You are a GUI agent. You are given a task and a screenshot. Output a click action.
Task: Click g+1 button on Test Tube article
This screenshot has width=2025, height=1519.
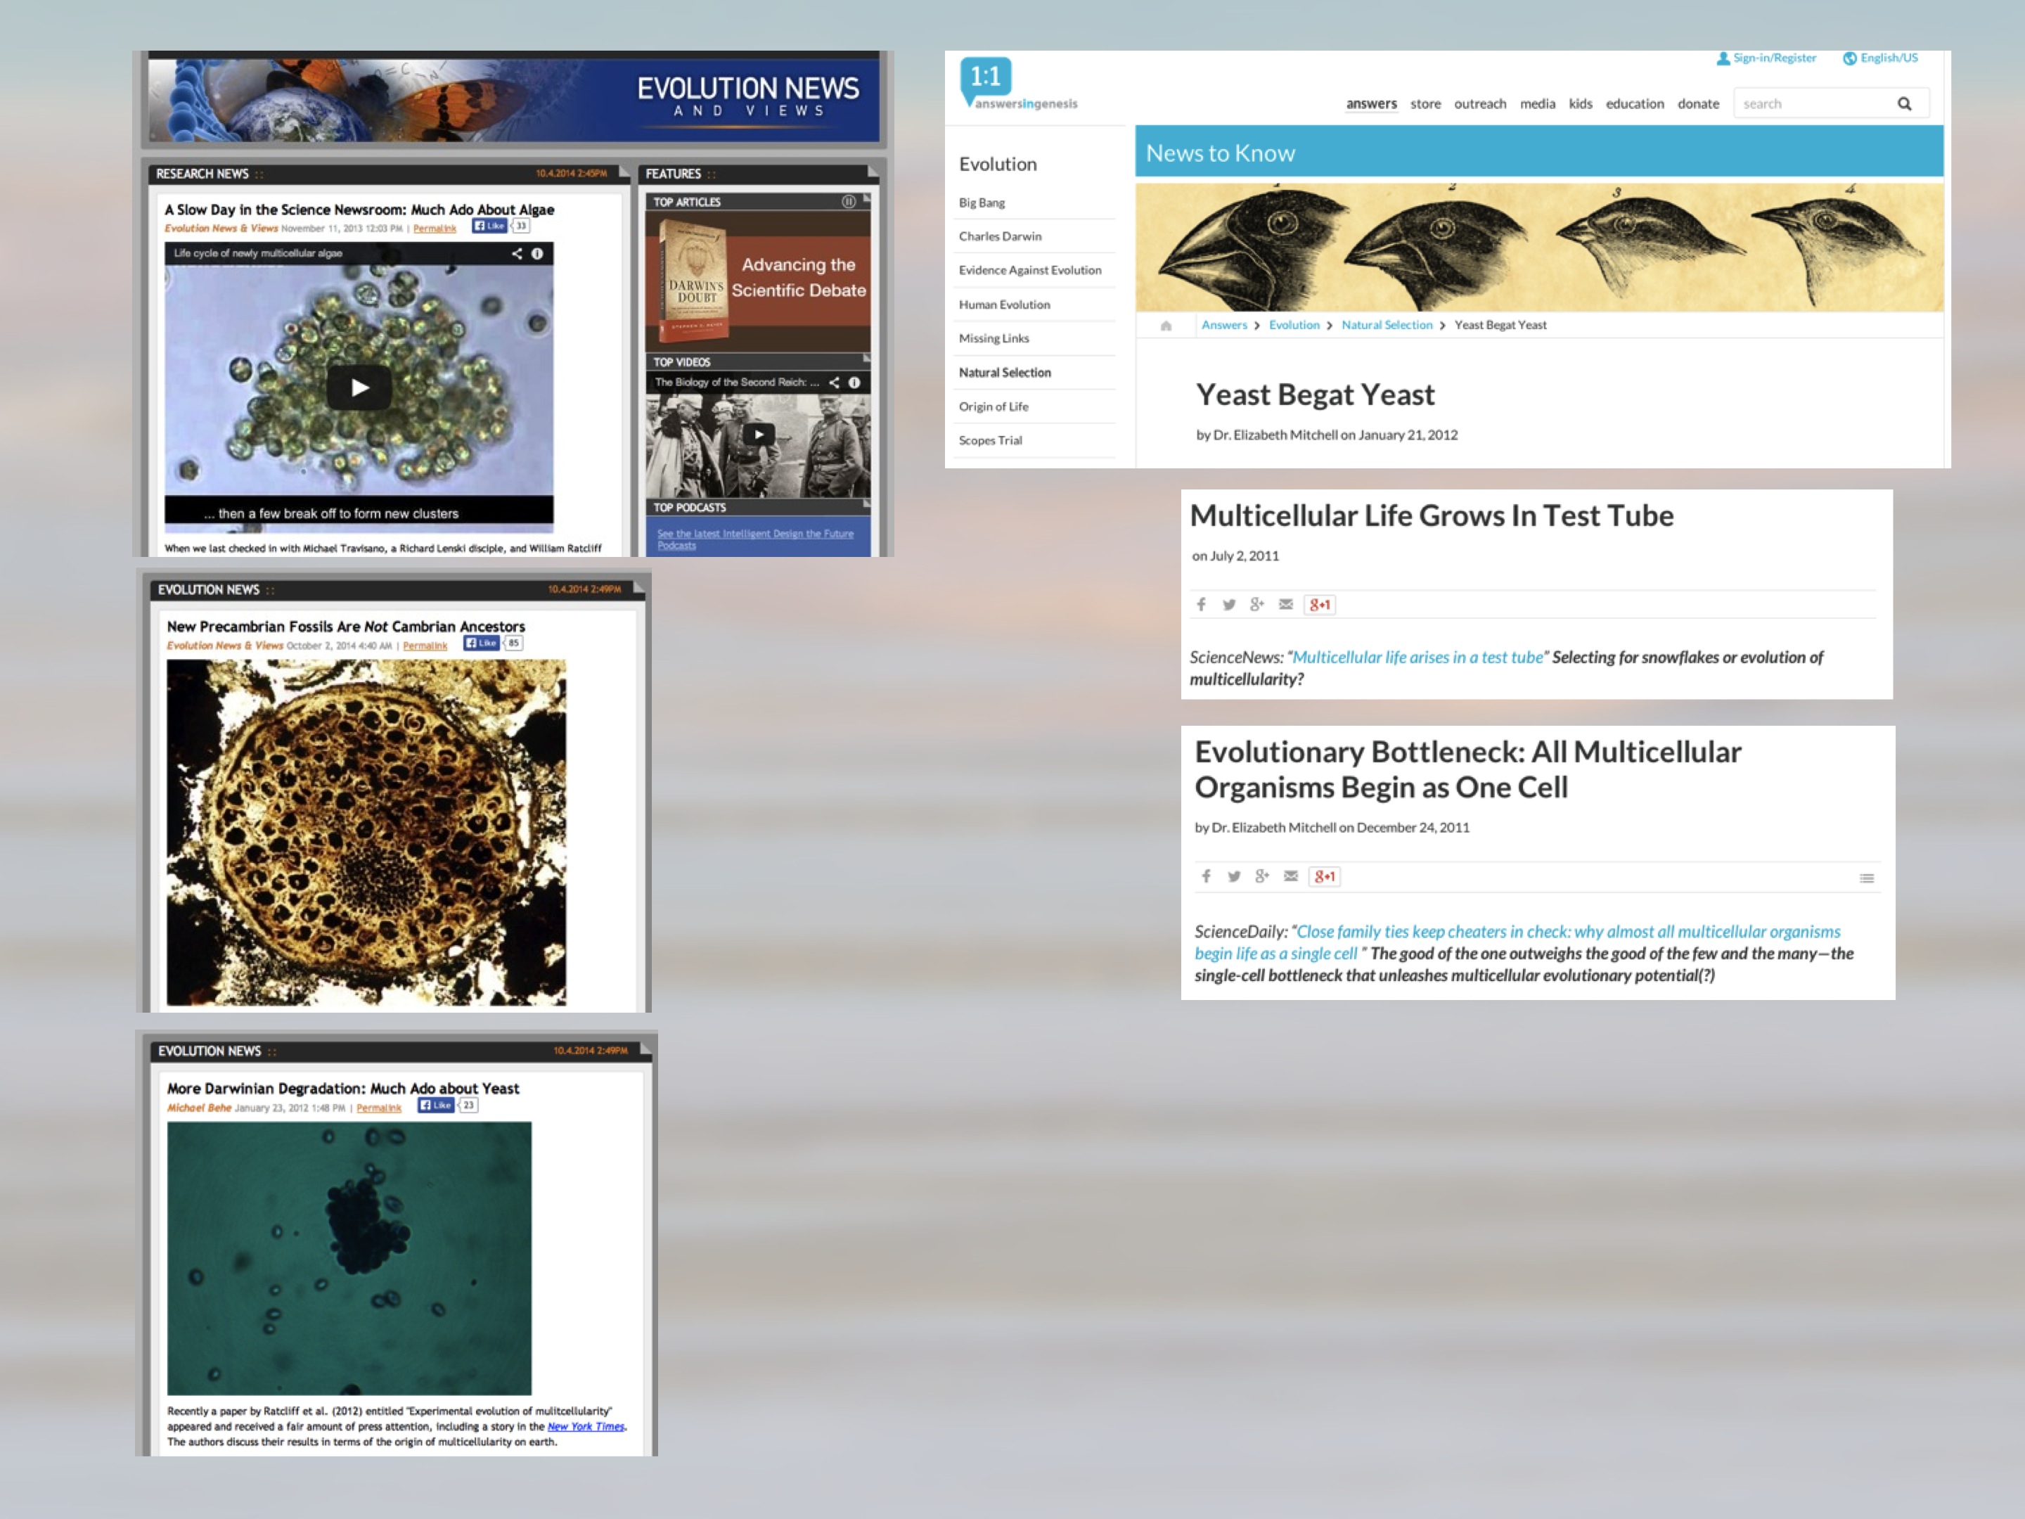(x=1319, y=604)
